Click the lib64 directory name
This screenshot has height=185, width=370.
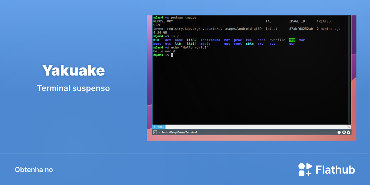point(191,44)
